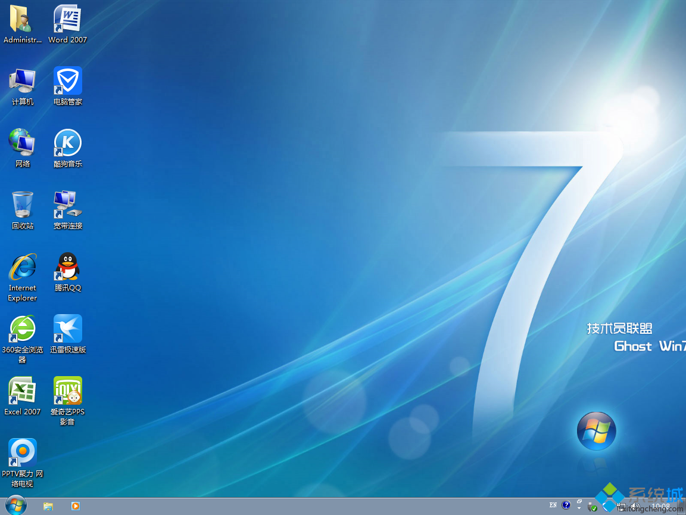Click the 爱奇艺PPS影音 desktop icon
Viewport: 686px width, 515px height.
tap(67, 390)
